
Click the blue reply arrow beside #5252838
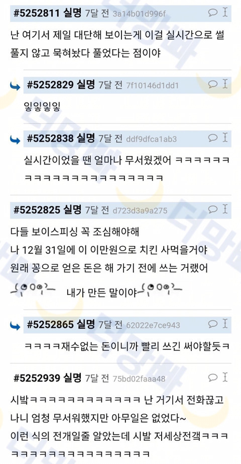(15, 140)
